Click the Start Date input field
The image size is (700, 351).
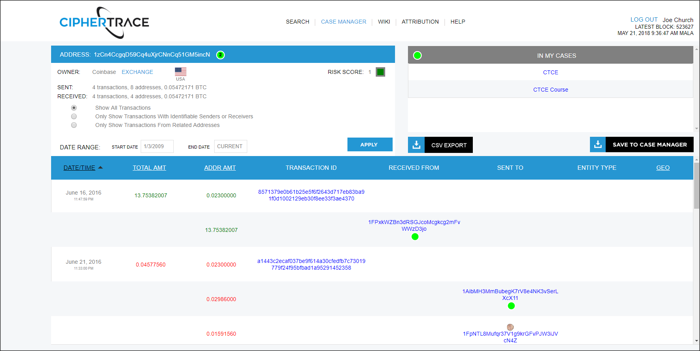157,146
